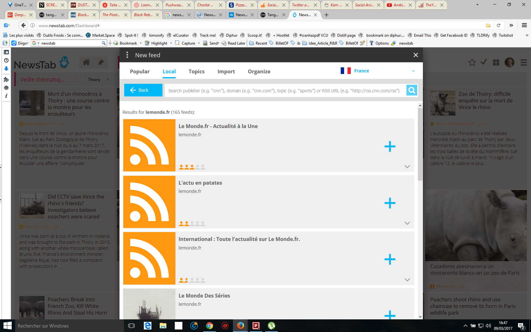Open article Mort d'un rhinocéros à Thoiry
This screenshot has width=531, height=332.
pyautogui.click(x=78, y=104)
